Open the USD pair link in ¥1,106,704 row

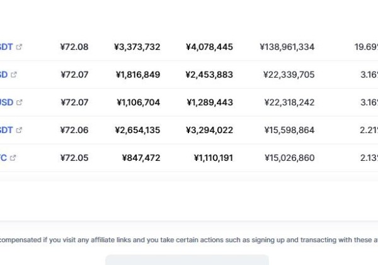[x=6, y=102]
